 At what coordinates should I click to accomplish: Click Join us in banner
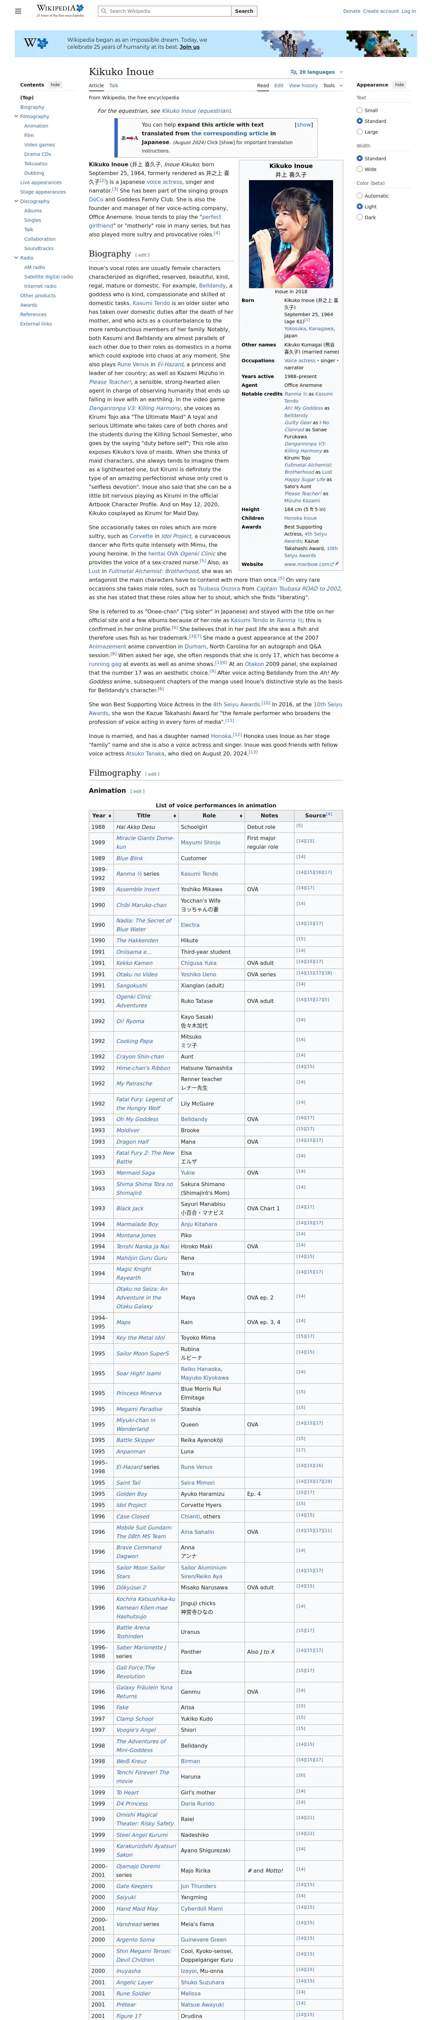point(190,47)
